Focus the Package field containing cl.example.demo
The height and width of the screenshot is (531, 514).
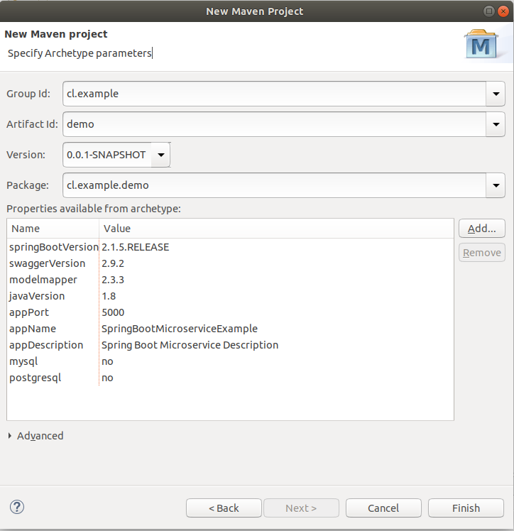pyautogui.click(x=274, y=185)
